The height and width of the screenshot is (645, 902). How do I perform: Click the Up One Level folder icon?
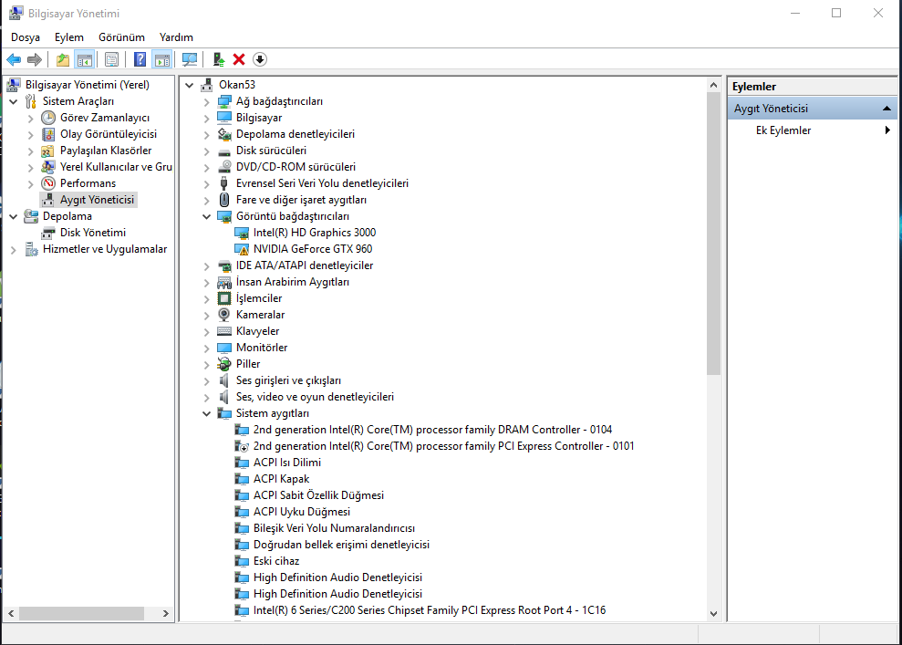click(x=63, y=59)
